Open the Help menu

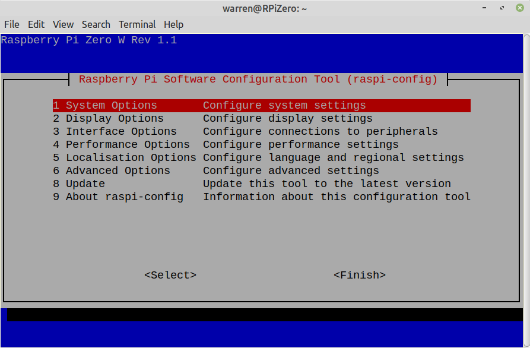(173, 24)
